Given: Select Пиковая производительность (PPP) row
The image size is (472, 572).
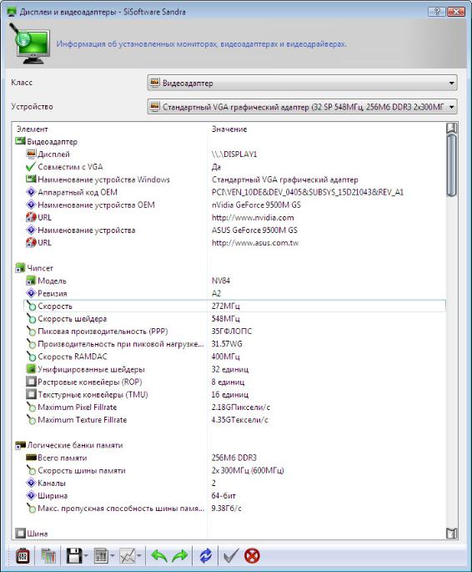Looking at the screenshot, I should pos(235,332).
